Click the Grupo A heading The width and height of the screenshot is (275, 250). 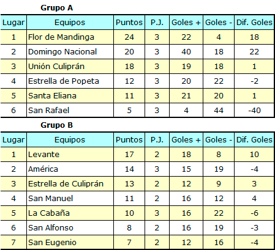click(x=56, y=8)
